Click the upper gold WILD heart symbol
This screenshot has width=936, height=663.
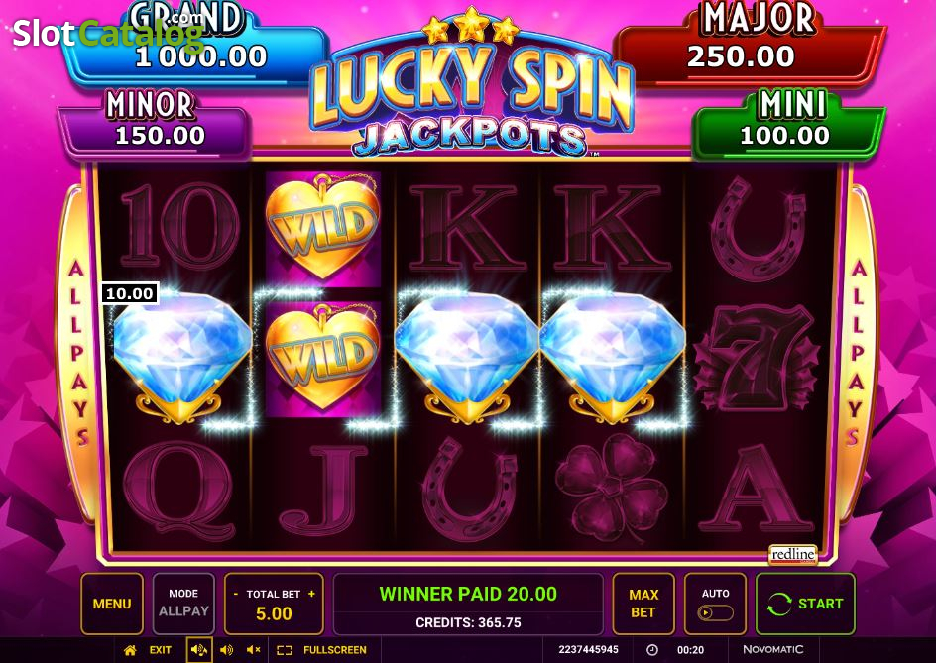323,228
